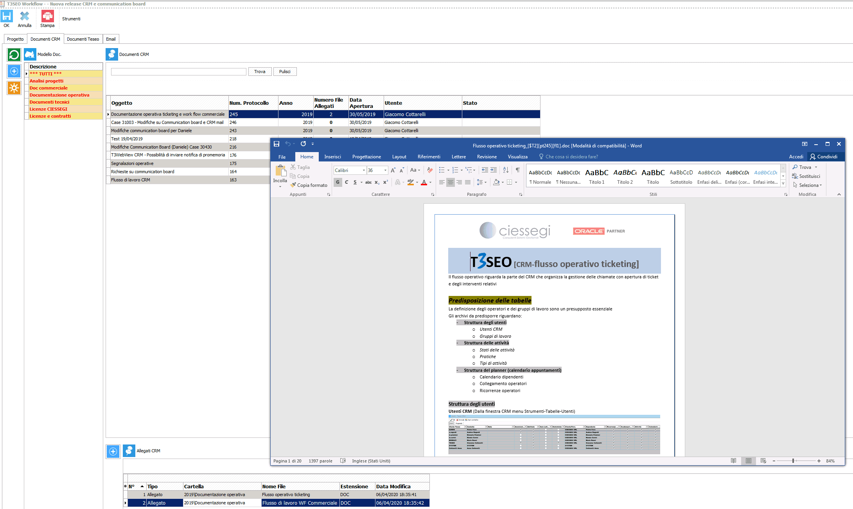The height and width of the screenshot is (509, 853).
Task: Click the Pulisci button
Action: [x=285, y=72]
